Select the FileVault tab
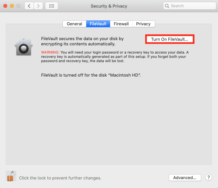The image size is (218, 188). [x=98, y=24]
